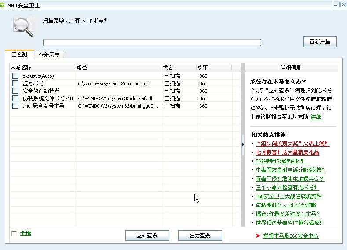Sort by 路径 column header
347x250 pixels.
pyautogui.click(x=118, y=67)
